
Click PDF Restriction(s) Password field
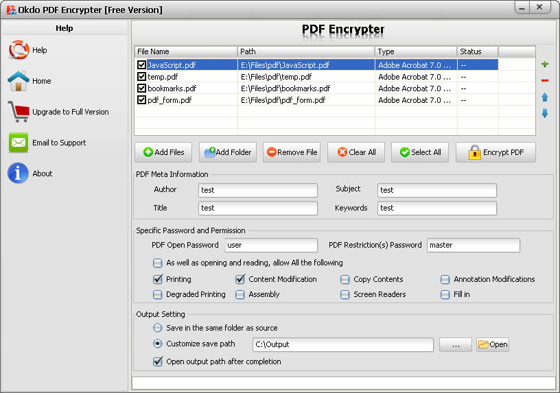click(474, 246)
